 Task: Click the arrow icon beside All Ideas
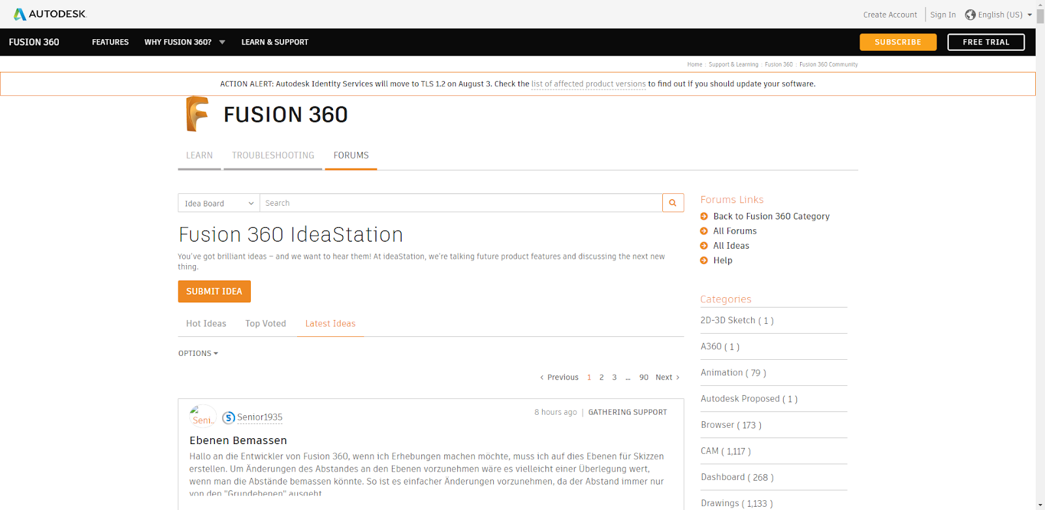coord(704,246)
